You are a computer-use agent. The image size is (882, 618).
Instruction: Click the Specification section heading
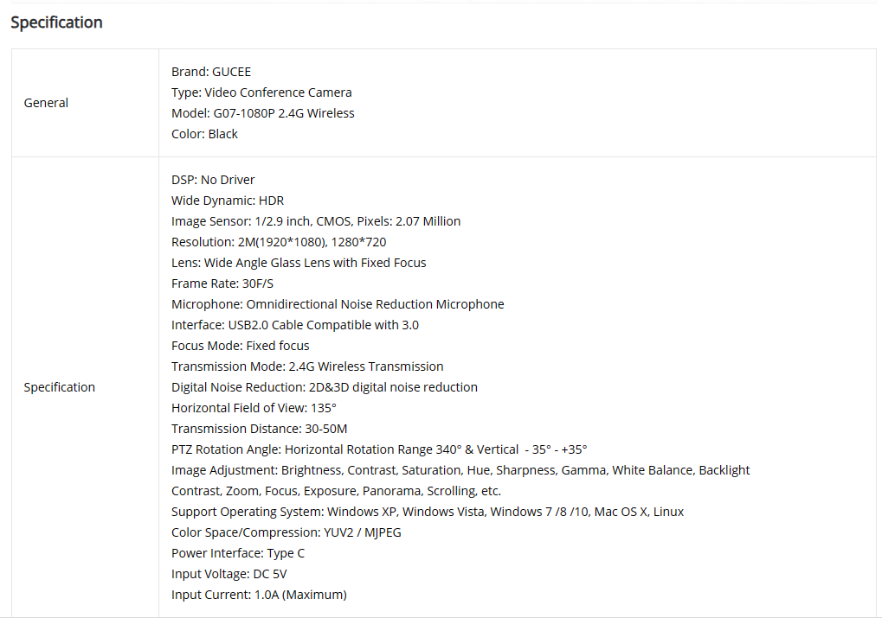[56, 22]
